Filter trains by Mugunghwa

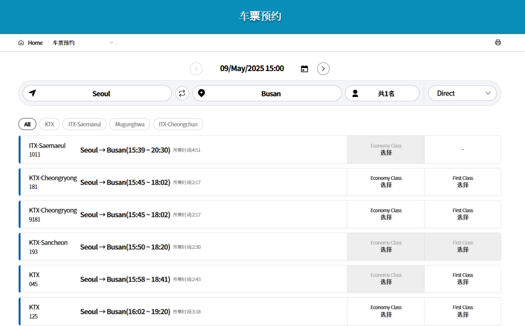129,124
